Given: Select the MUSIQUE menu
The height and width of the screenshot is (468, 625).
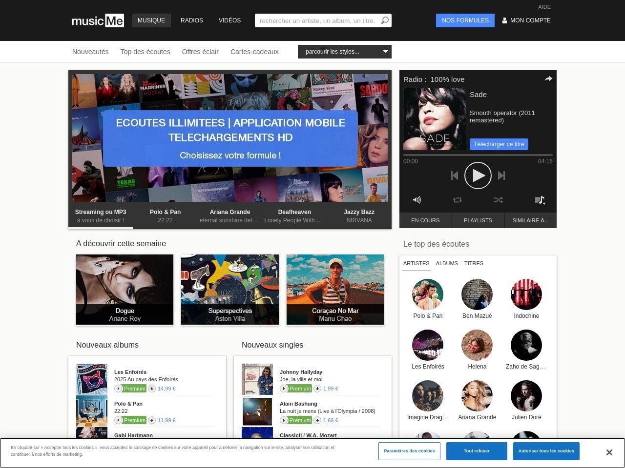Looking at the screenshot, I should pos(151,20).
